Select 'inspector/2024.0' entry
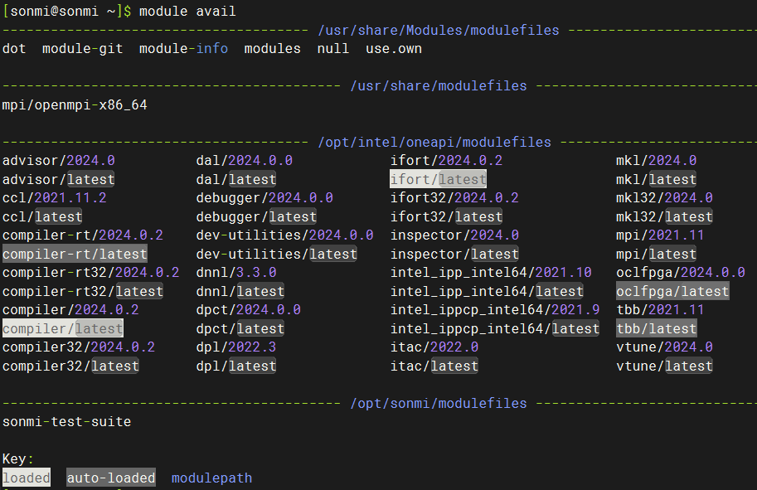The width and height of the screenshot is (757, 490). point(454,235)
